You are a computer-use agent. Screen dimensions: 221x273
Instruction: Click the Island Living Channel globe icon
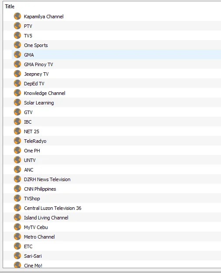(17, 217)
